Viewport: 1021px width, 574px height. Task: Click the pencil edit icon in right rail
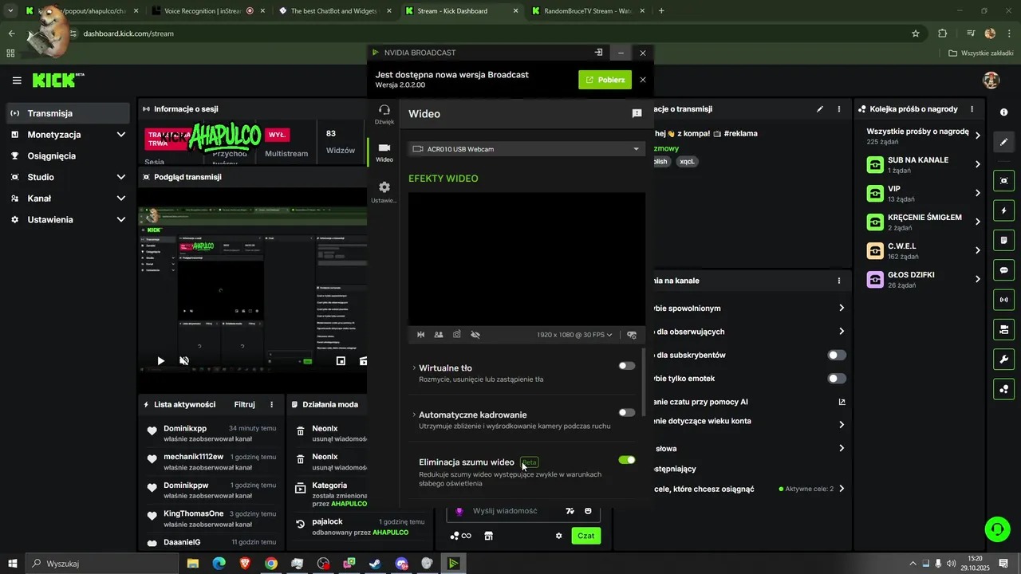pyautogui.click(x=1003, y=142)
